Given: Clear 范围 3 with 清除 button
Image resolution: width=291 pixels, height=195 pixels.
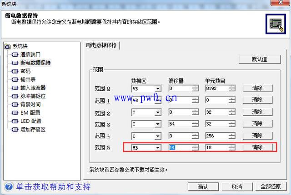Looking at the screenshot, I should click(257, 124).
